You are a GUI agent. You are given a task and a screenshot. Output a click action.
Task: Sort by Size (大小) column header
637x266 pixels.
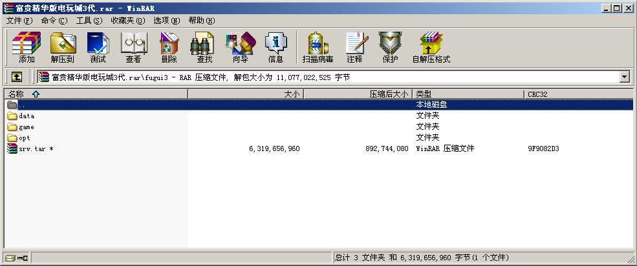click(x=246, y=94)
